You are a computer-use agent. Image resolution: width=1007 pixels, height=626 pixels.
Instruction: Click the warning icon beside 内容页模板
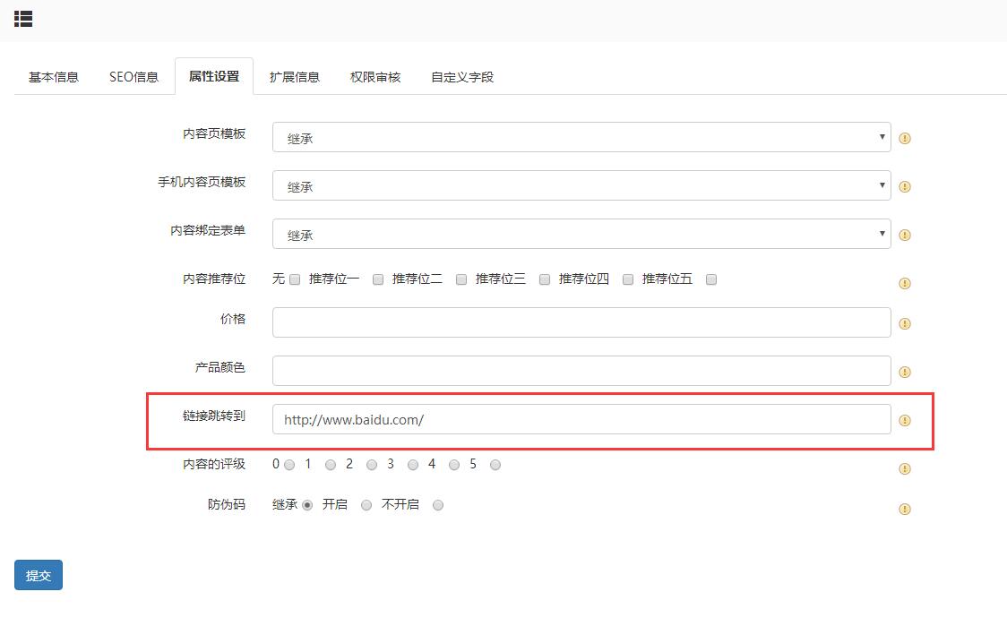pos(904,139)
